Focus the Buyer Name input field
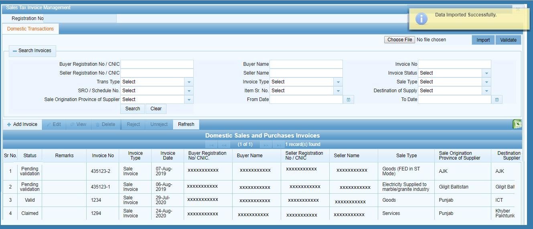Screen dimensions: 533x229 (x=306, y=64)
